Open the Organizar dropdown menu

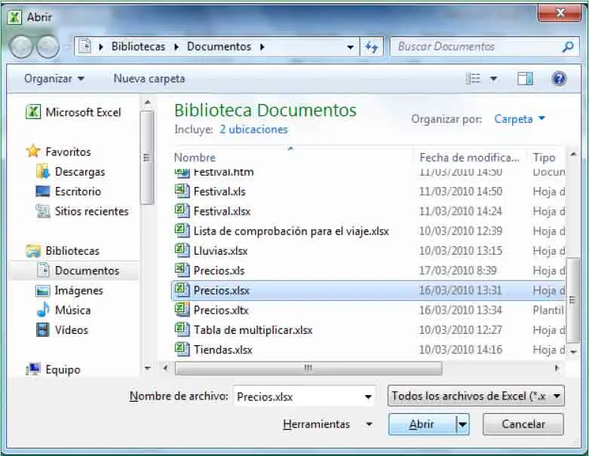tap(54, 78)
